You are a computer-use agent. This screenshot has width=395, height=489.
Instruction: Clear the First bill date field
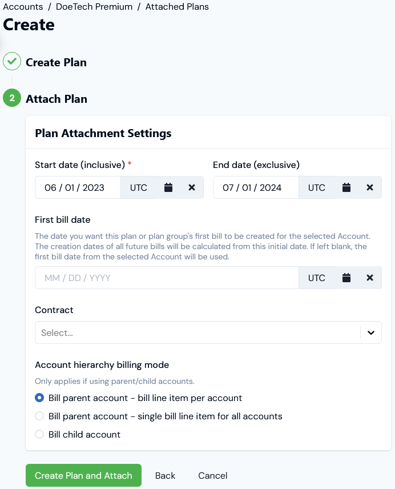pos(370,278)
